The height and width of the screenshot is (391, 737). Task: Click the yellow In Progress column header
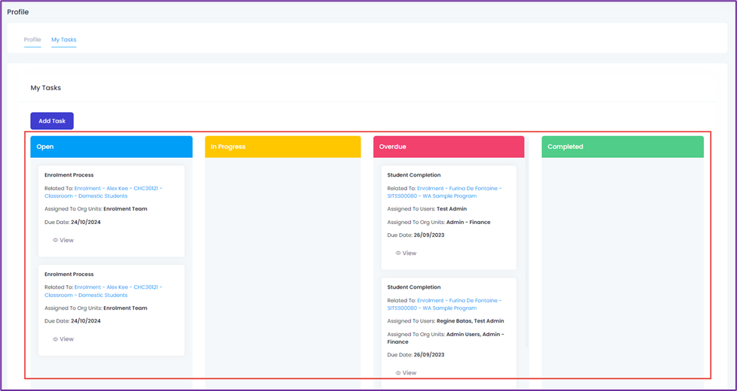283,147
